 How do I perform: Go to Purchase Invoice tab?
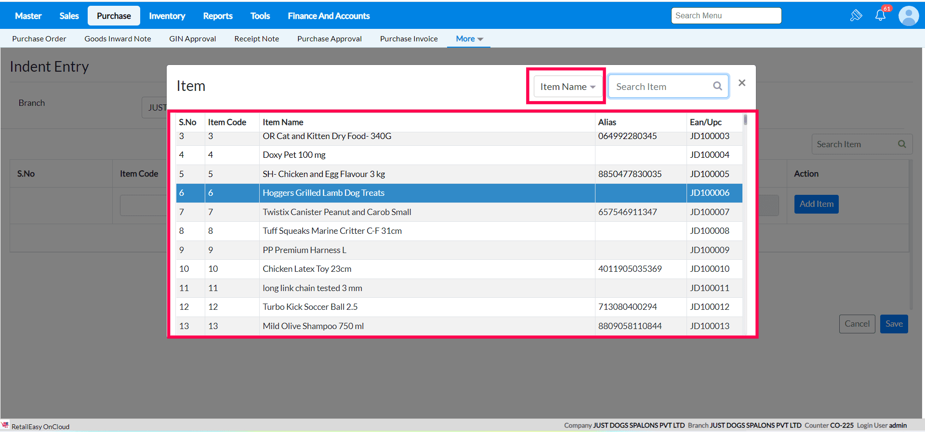[x=409, y=39]
